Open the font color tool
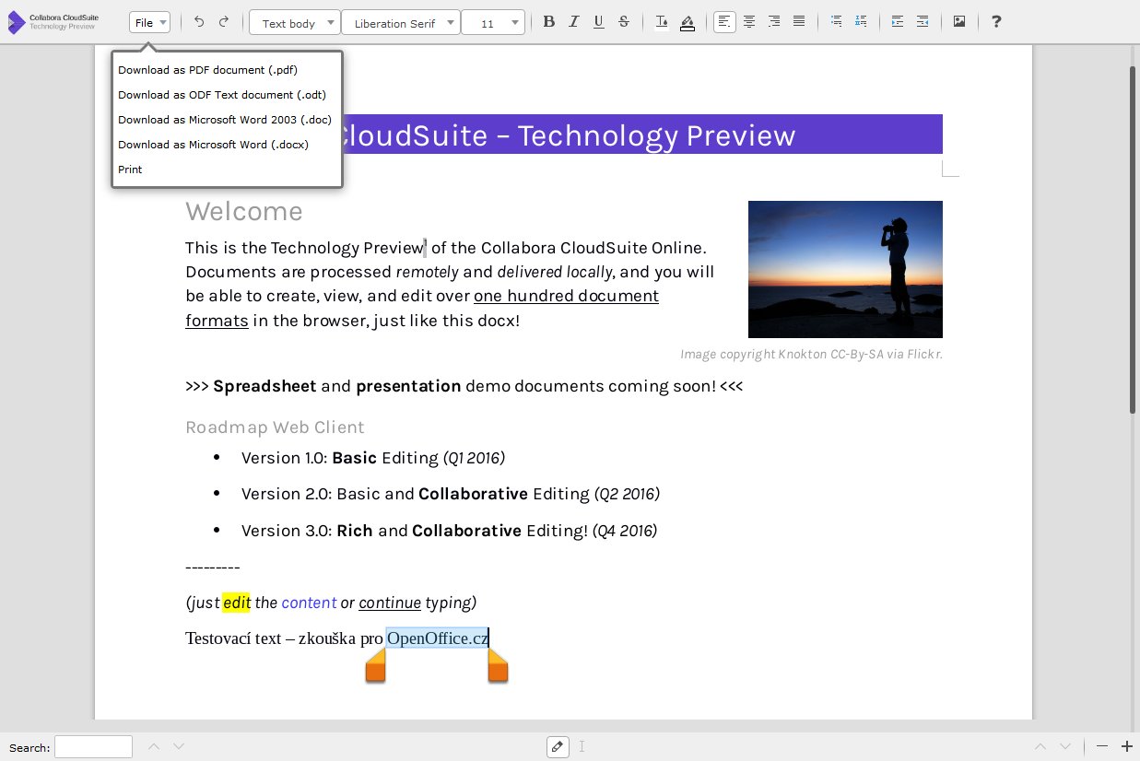 [662, 22]
